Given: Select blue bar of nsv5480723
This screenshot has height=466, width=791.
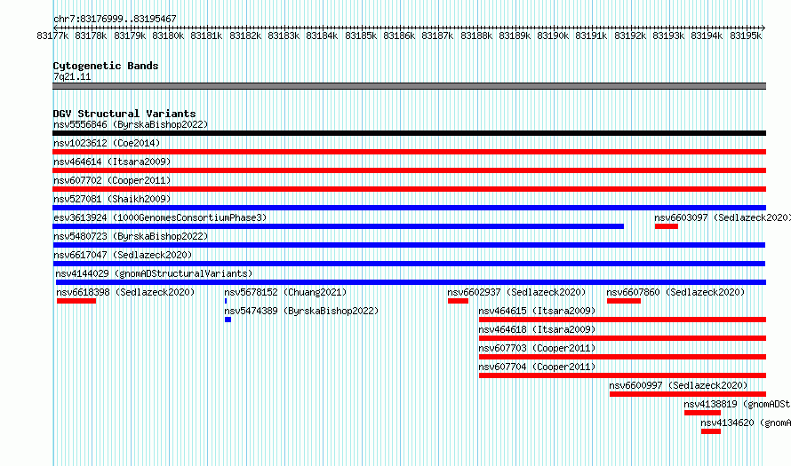Looking at the screenshot, I should [x=409, y=245].
